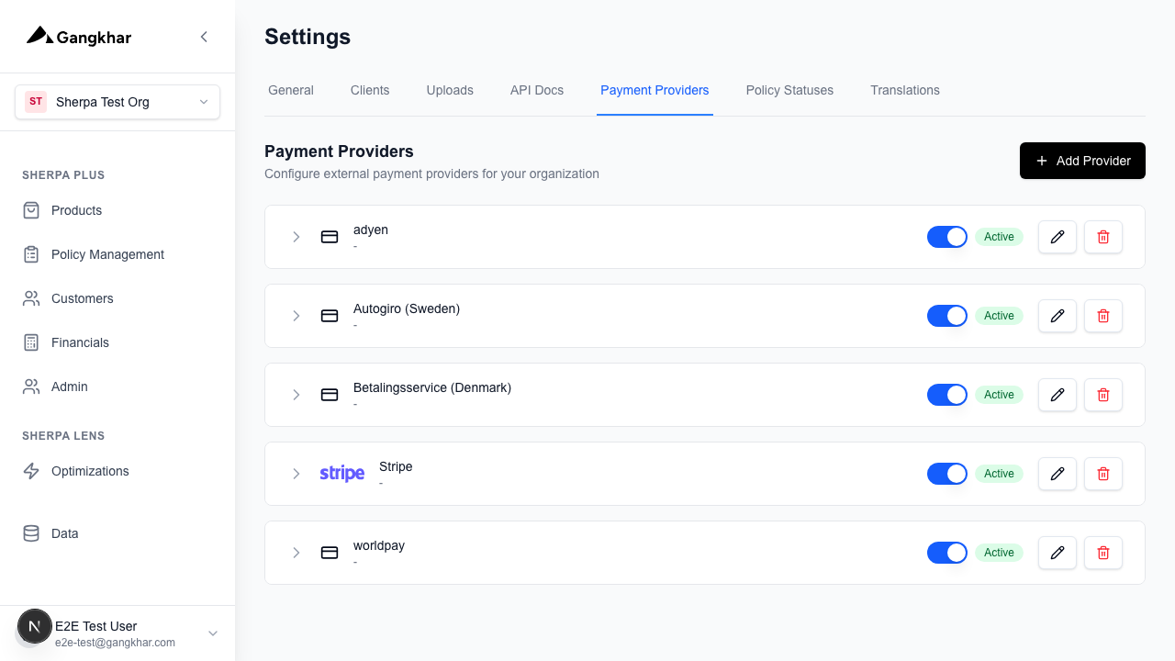Click the Products bag icon
The width and height of the screenshot is (1175, 661).
click(31, 210)
